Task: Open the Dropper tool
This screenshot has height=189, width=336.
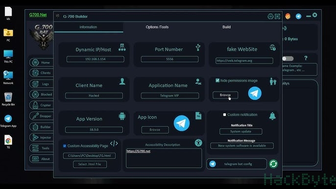Action: (x=41, y=116)
